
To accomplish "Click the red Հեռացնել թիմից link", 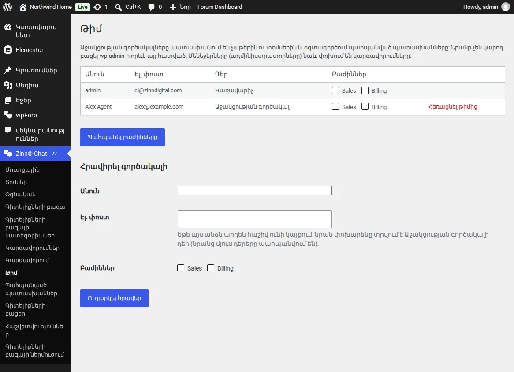I will tap(453, 107).
